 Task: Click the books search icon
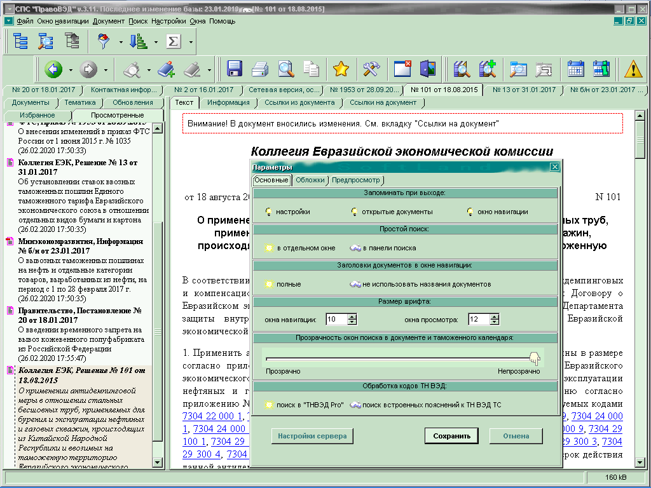click(462, 69)
